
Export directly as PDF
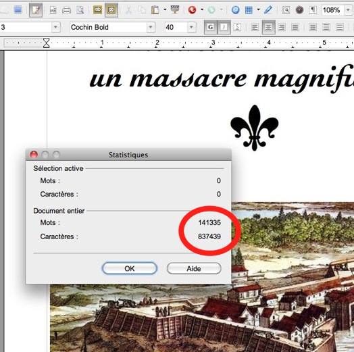pyautogui.click(x=53, y=10)
